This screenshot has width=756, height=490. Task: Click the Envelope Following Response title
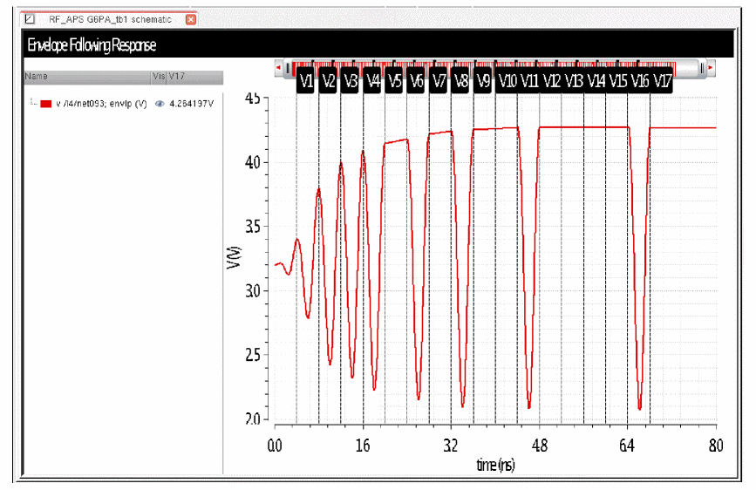pos(92,44)
